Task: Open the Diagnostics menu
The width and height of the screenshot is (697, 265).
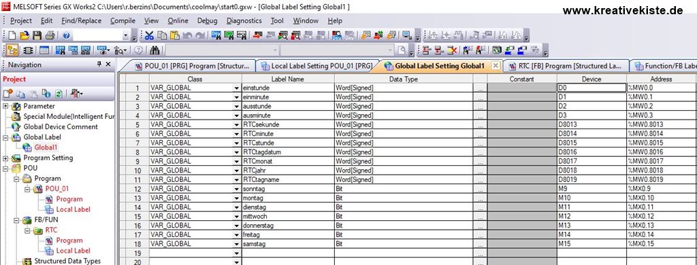Action: (x=244, y=21)
